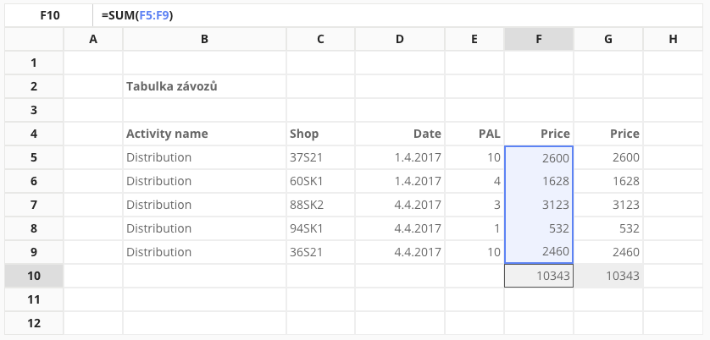Select the date cell in row 6
This screenshot has width=710, height=340.
click(400, 181)
